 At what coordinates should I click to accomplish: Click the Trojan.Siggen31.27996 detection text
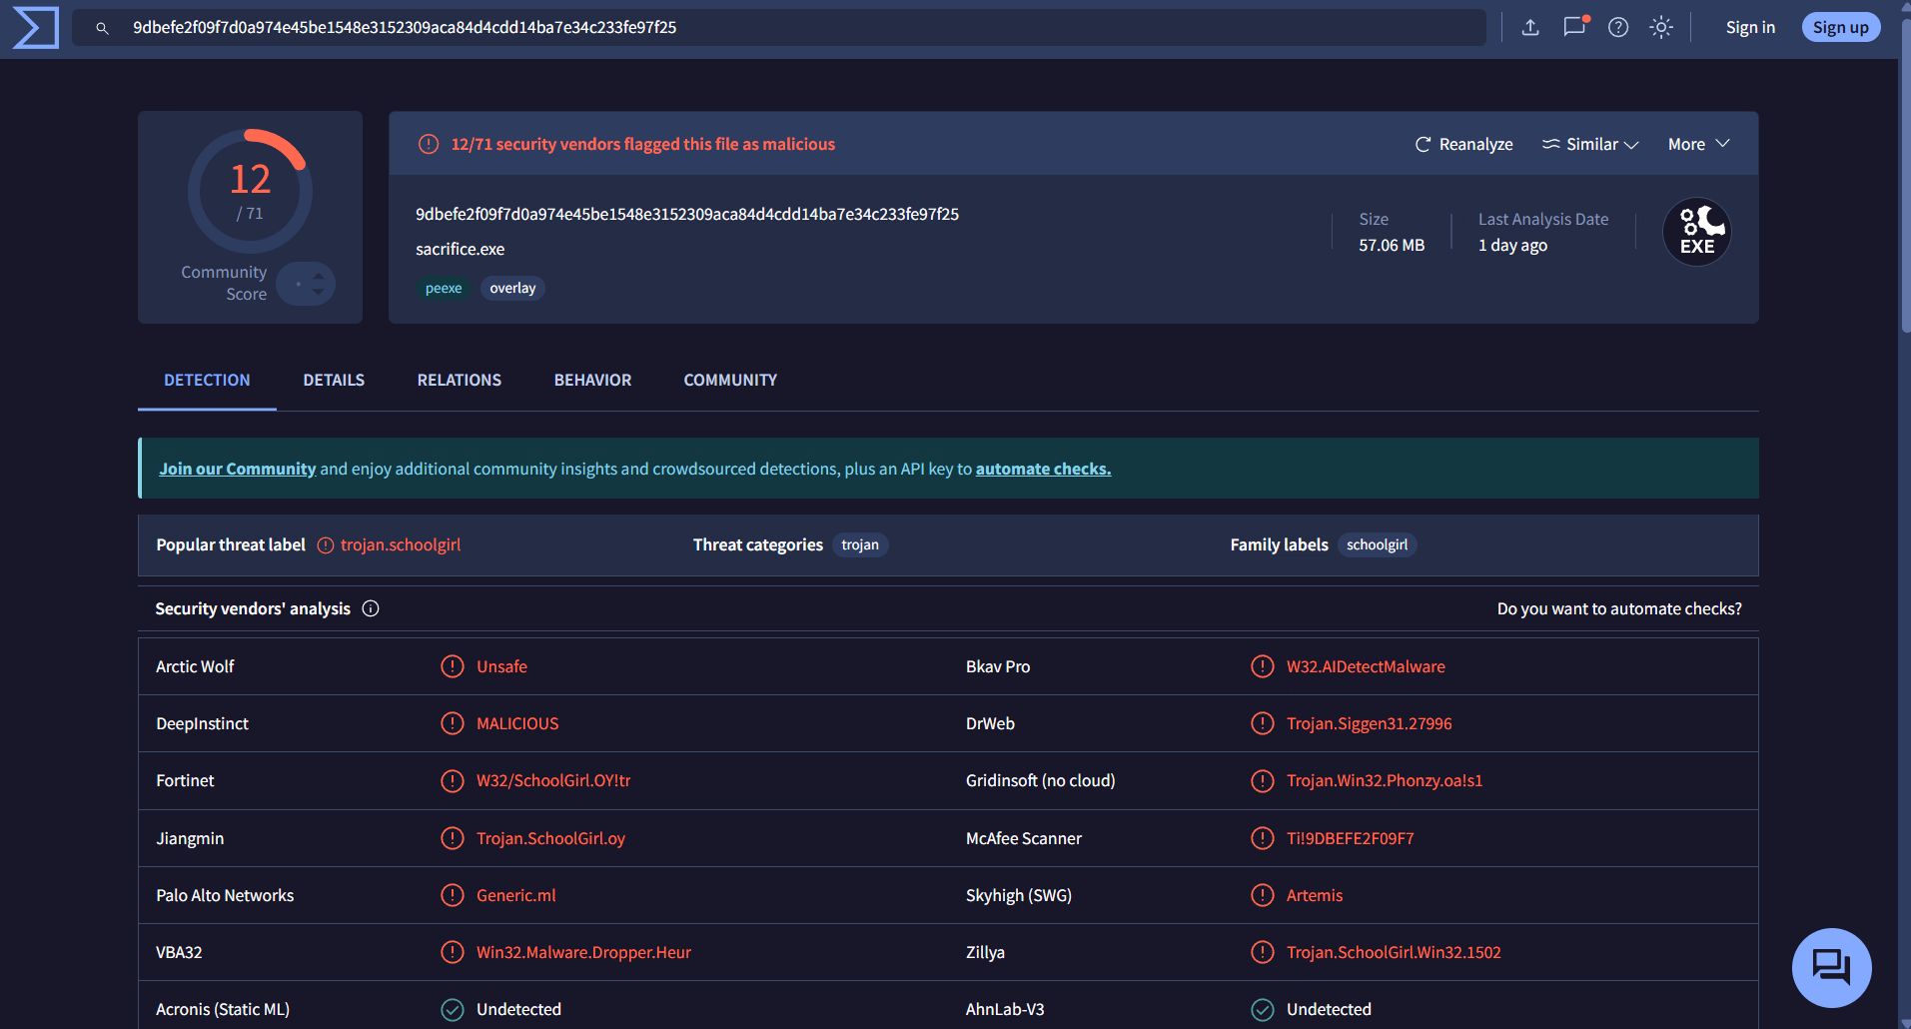click(x=1369, y=723)
